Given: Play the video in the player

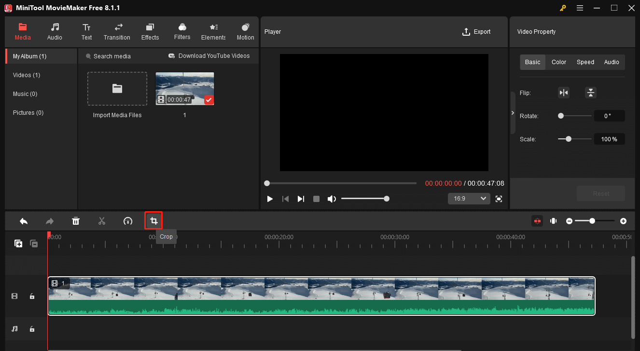Looking at the screenshot, I should (x=270, y=199).
